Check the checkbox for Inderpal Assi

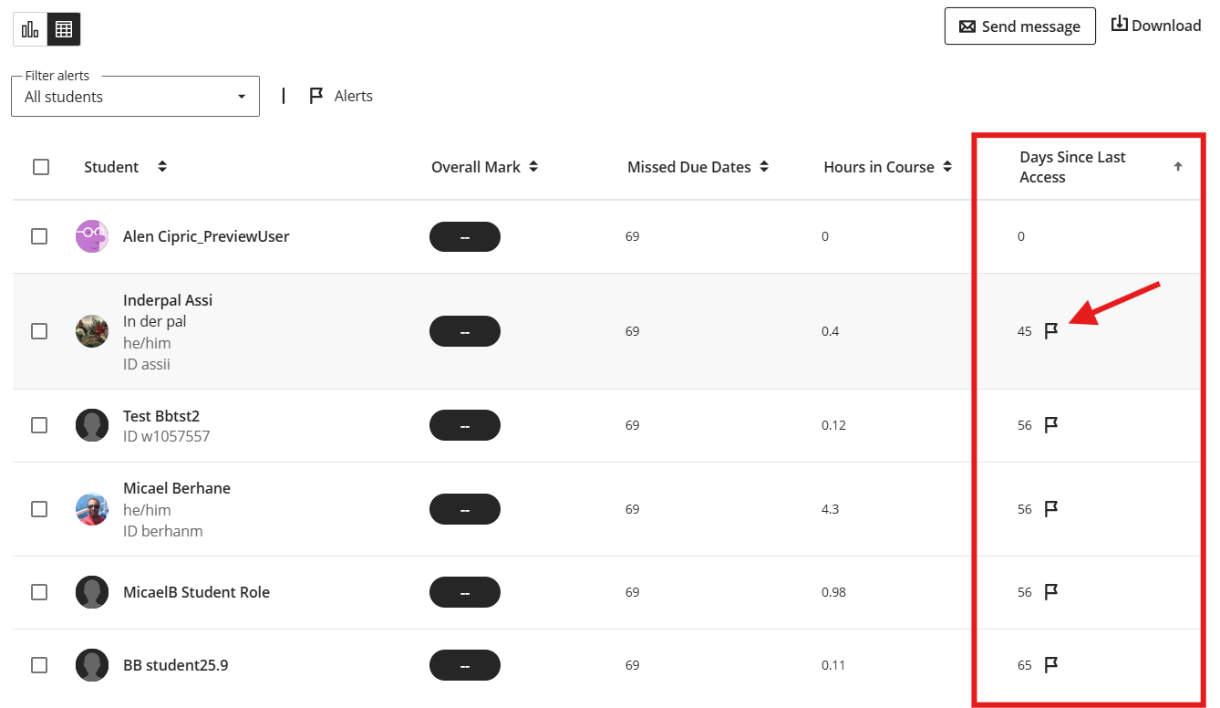point(39,331)
